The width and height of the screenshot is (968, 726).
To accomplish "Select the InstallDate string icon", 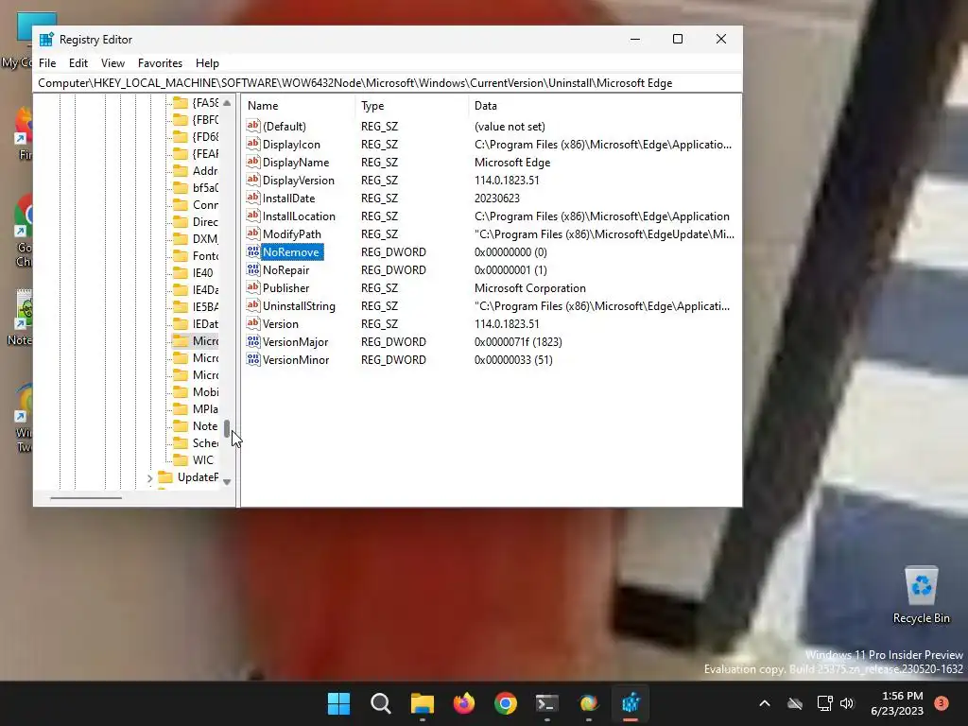I will tap(253, 198).
